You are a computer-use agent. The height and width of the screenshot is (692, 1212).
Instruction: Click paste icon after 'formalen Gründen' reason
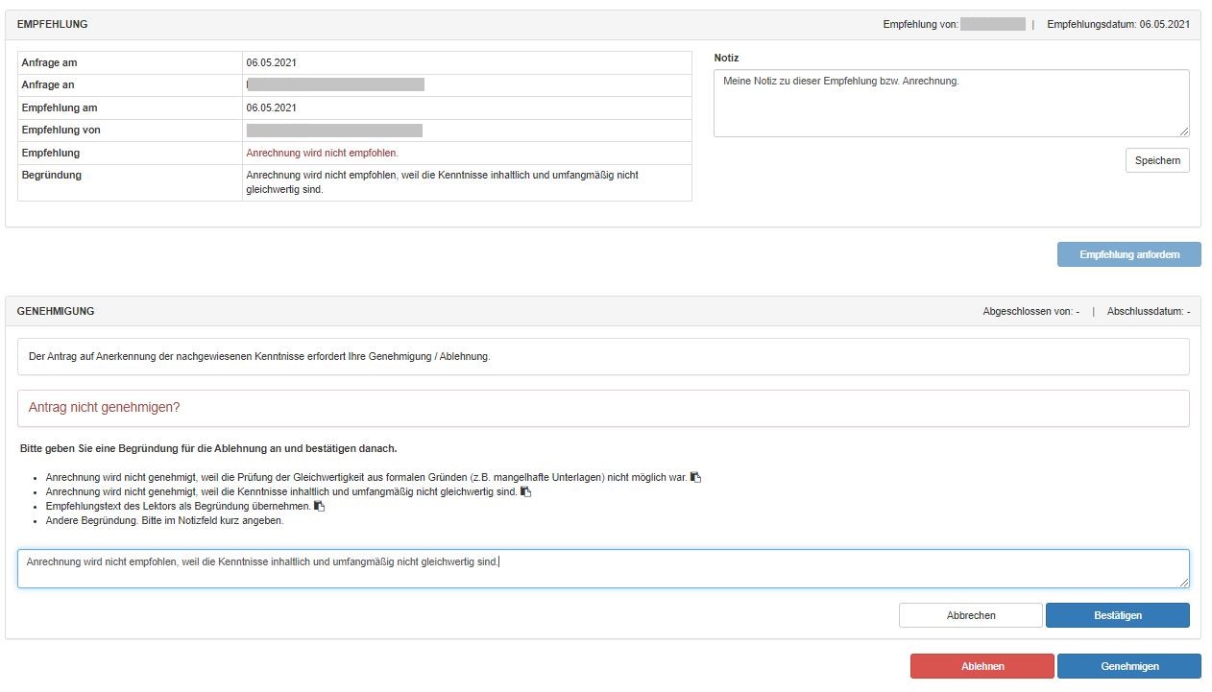[x=695, y=477]
